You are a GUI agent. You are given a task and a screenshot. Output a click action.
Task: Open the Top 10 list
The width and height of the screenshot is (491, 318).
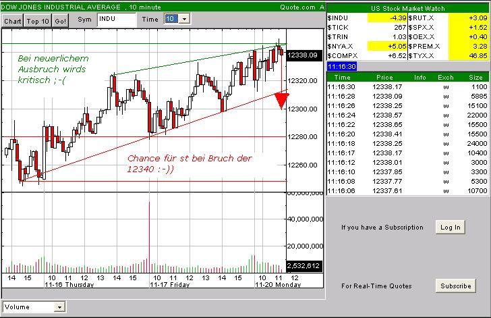click(x=38, y=21)
